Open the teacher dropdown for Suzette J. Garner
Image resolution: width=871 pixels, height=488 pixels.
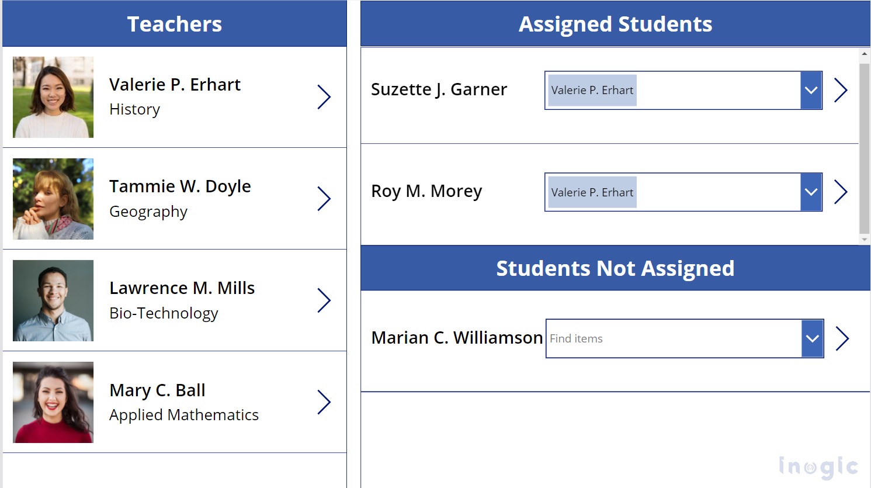click(811, 90)
